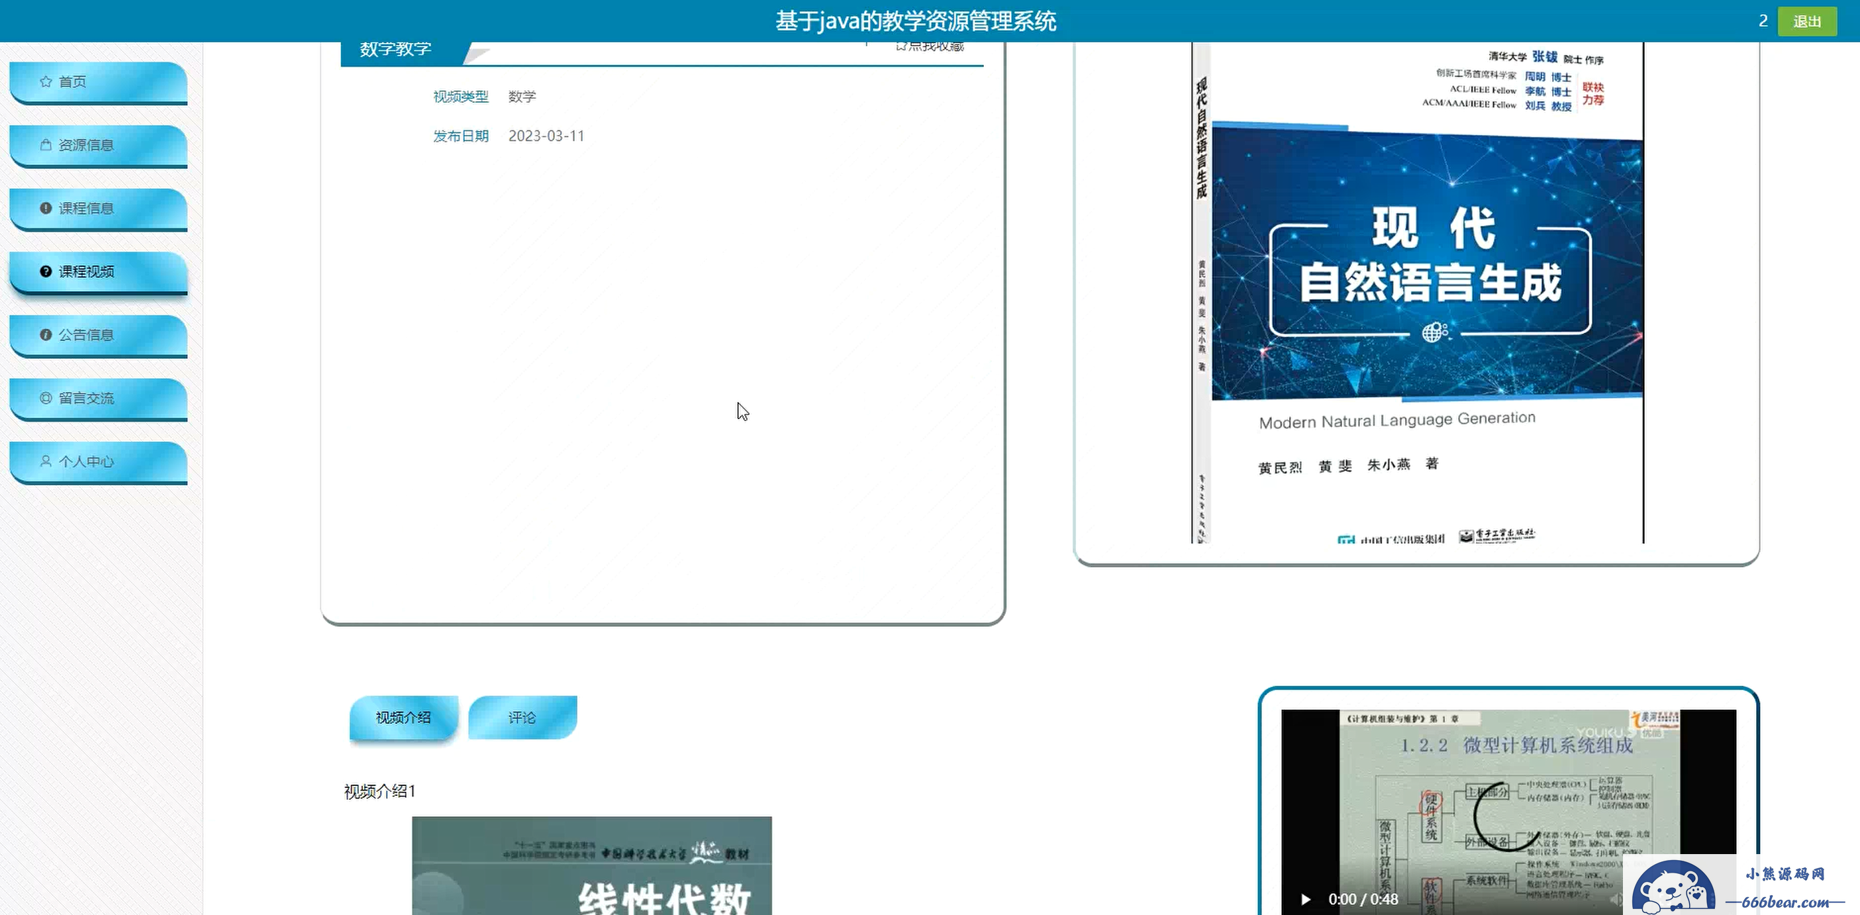Log out with the 退出 button
Screen dimensions: 1860x915
(1806, 21)
